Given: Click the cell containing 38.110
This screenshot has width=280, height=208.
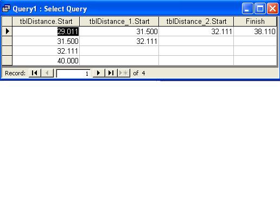Looking at the screenshot, I should (255, 31).
